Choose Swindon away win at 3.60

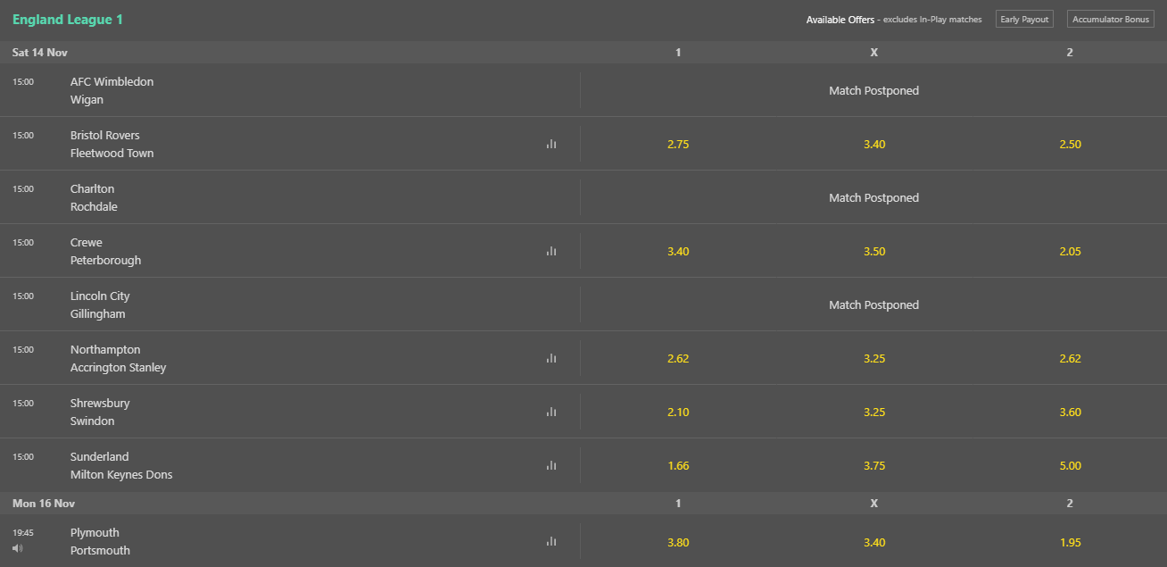click(x=1070, y=412)
